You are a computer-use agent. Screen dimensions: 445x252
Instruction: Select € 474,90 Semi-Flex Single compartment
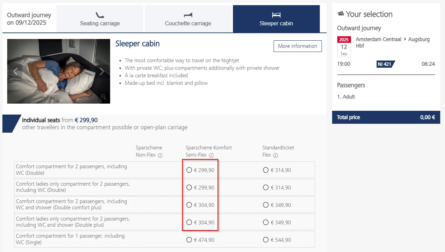189,240
